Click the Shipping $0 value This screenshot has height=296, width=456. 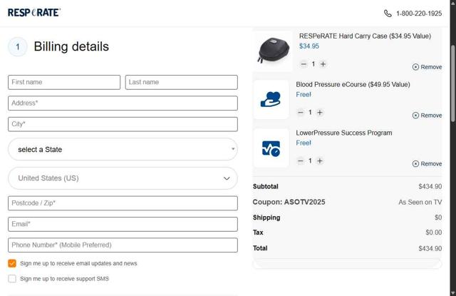click(x=438, y=218)
